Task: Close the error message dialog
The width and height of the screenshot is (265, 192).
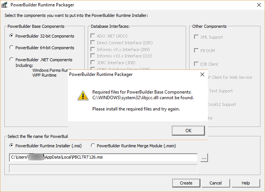Action: click(x=202, y=74)
